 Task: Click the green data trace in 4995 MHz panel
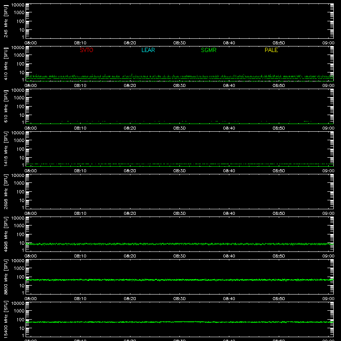point(179,244)
